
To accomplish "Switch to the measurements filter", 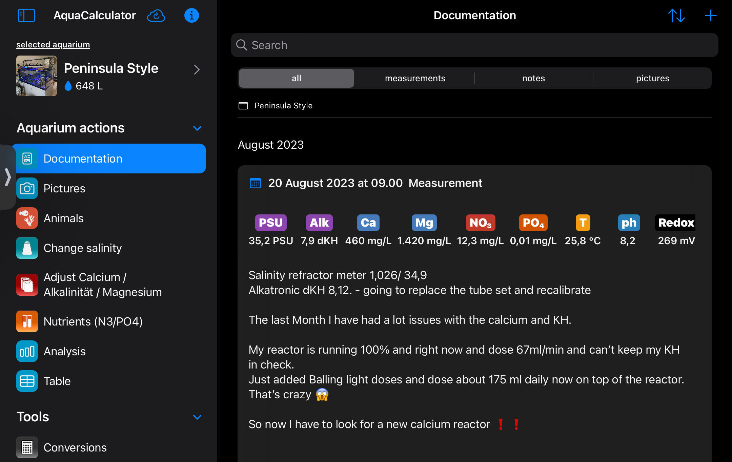I will pos(415,78).
